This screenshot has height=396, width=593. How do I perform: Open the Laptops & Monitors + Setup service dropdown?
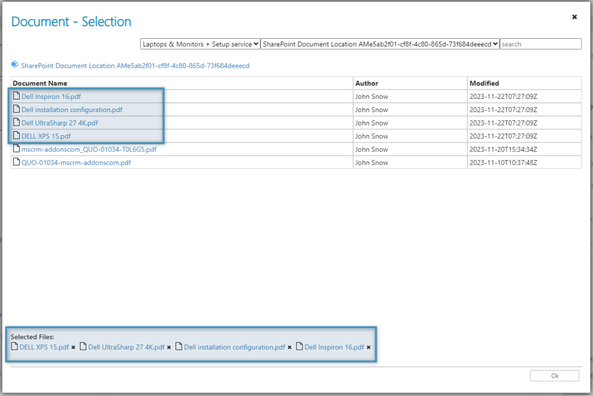[x=200, y=44]
